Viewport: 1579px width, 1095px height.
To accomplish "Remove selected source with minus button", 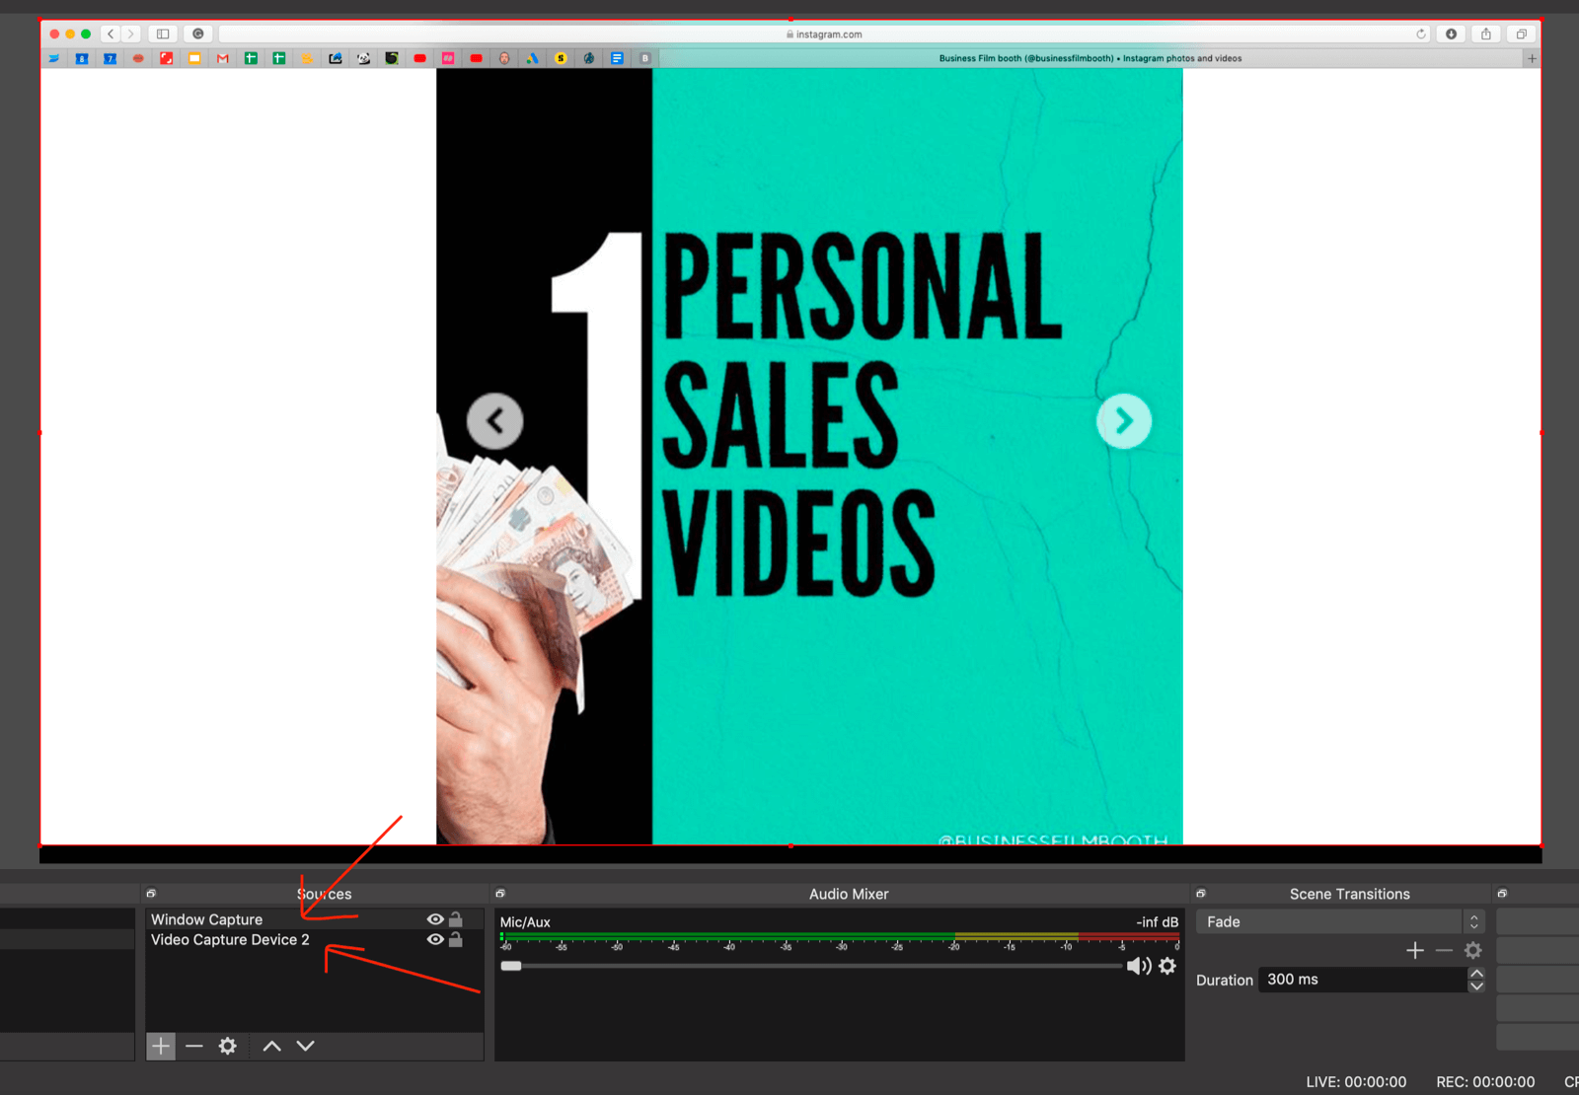I will point(194,1046).
